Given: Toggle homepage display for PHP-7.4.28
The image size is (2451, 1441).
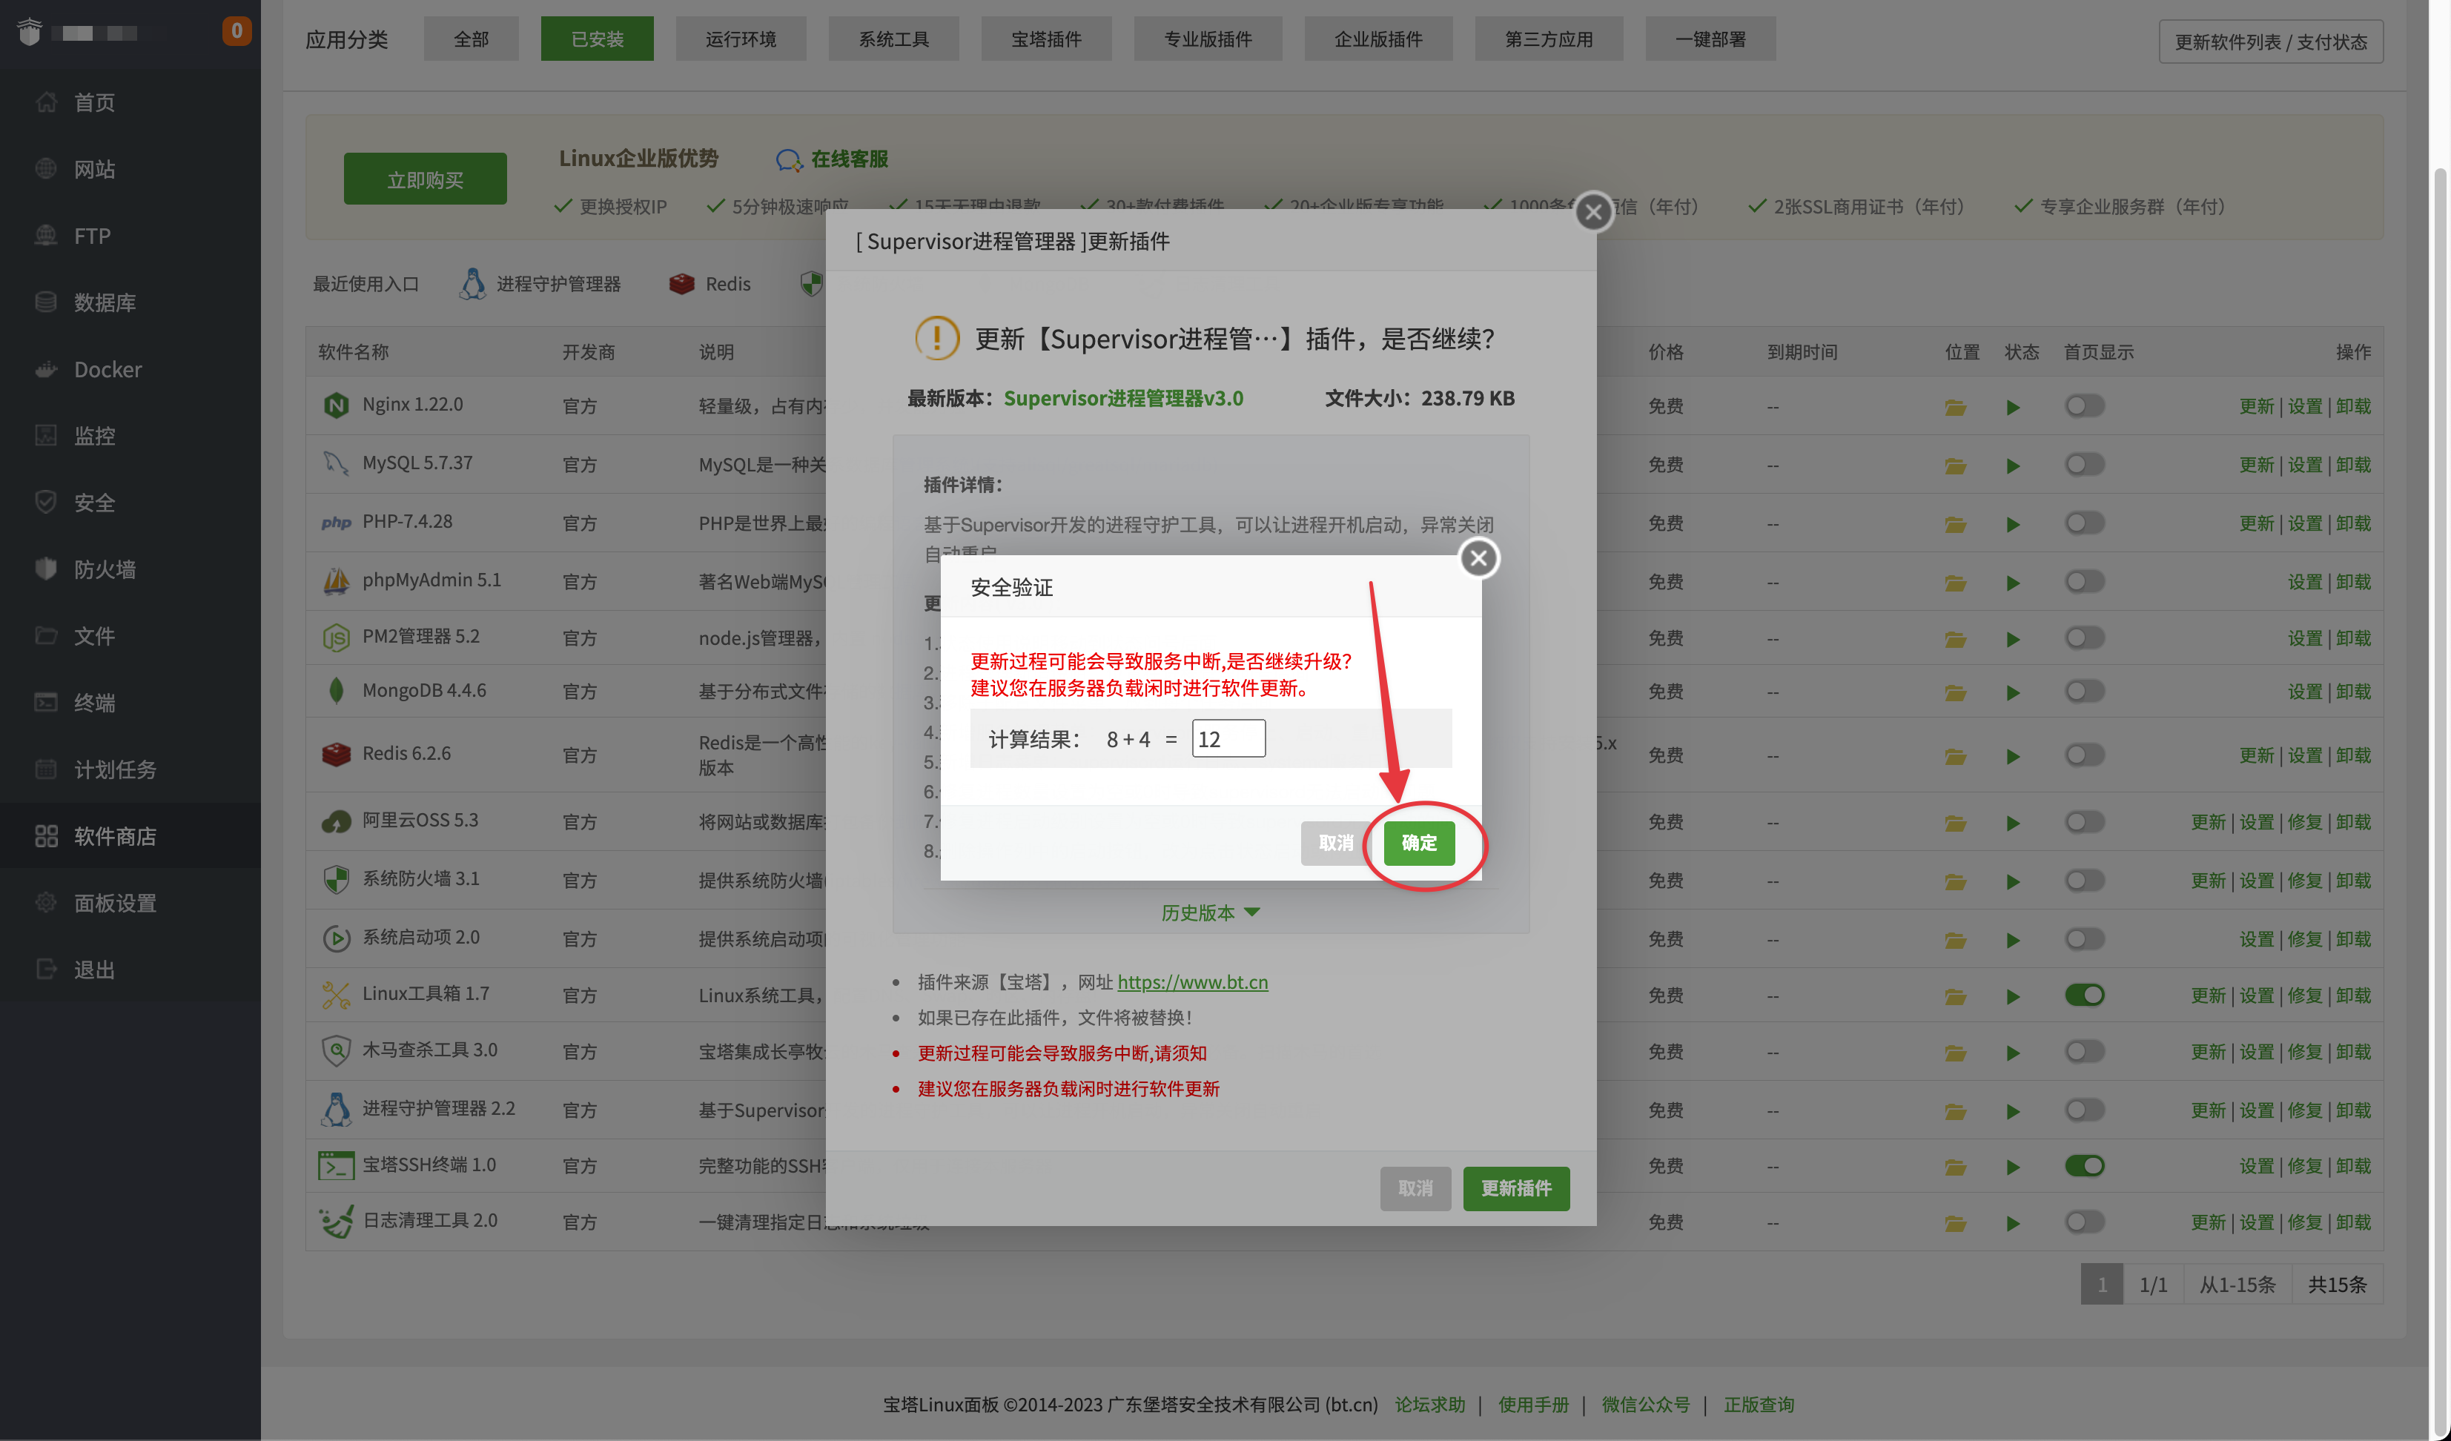Looking at the screenshot, I should 2084,523.
